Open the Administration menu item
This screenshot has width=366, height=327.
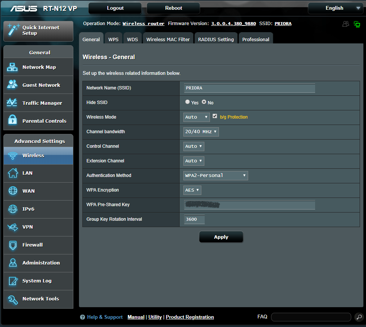click(x=38, y=263)
